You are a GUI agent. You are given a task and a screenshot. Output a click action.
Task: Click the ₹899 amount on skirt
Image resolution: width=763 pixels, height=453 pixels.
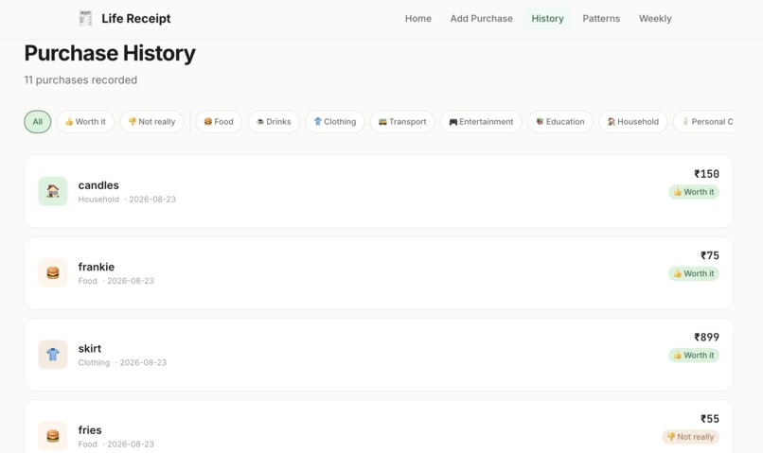(706, 338)
